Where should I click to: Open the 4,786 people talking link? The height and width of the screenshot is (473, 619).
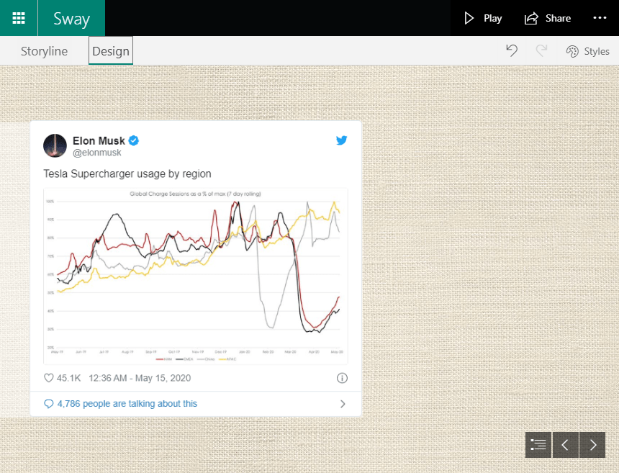click(x=127, y=404)
